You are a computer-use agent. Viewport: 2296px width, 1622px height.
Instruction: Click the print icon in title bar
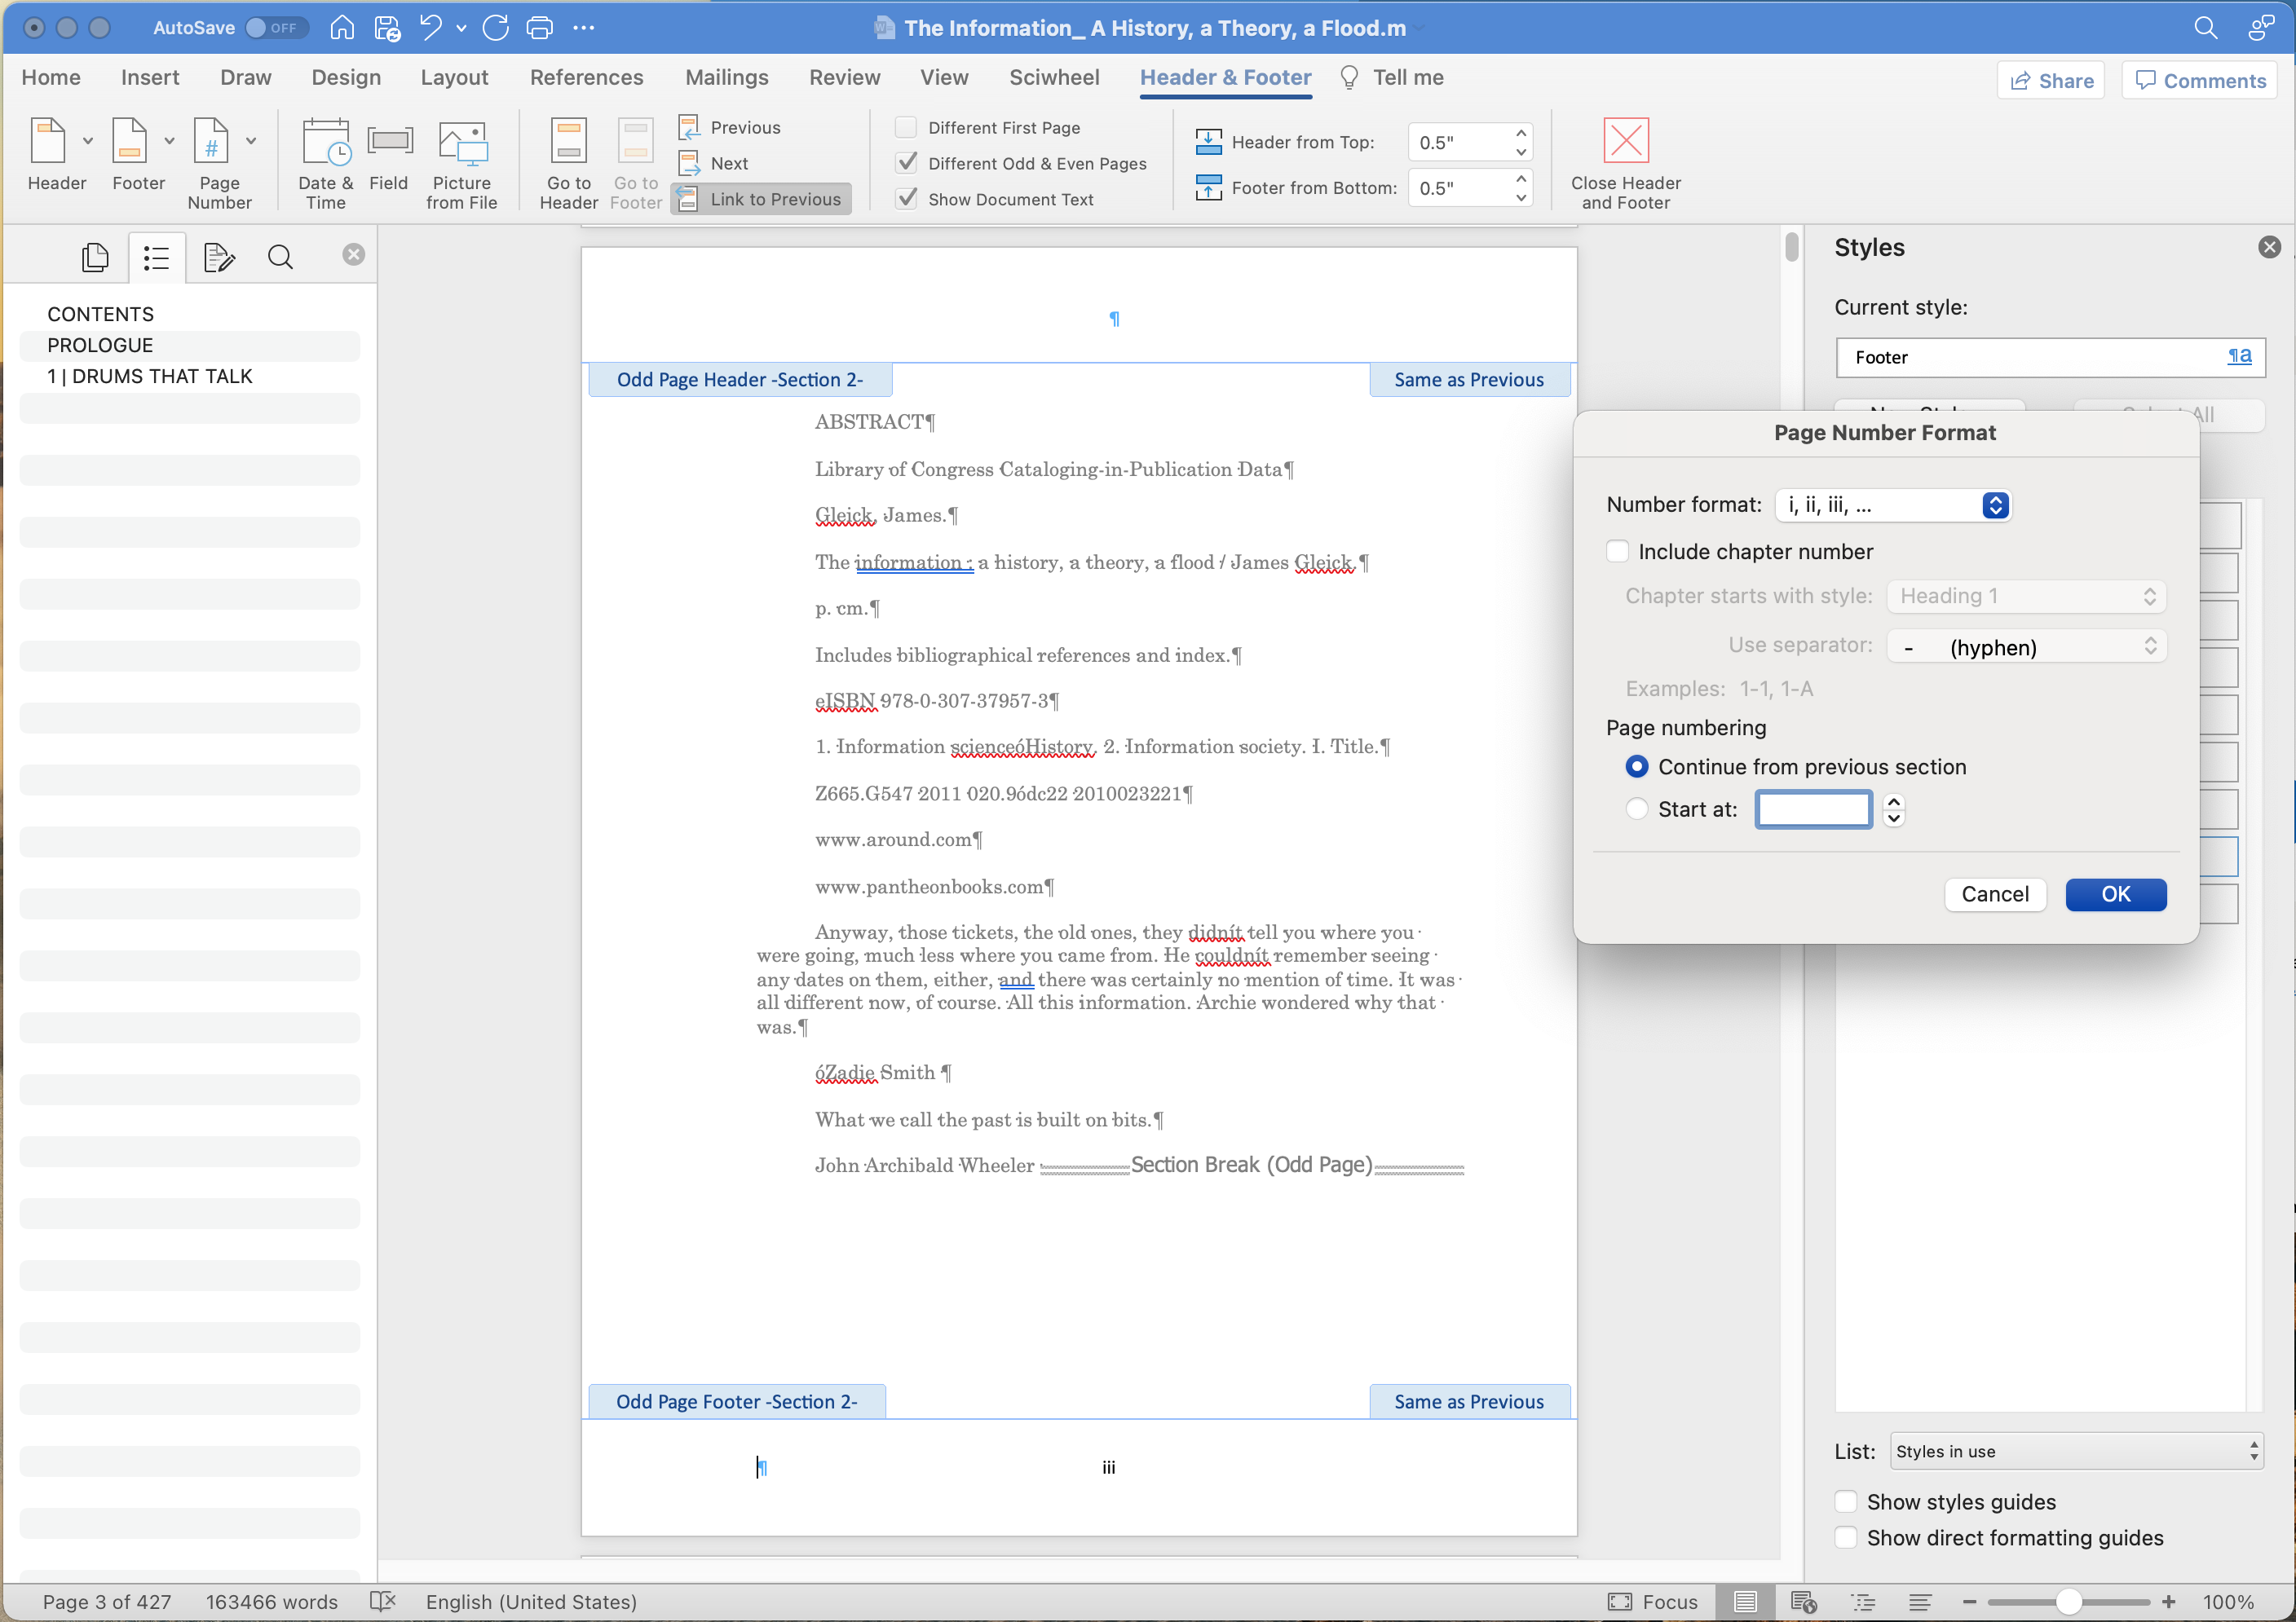click(539, 28)
